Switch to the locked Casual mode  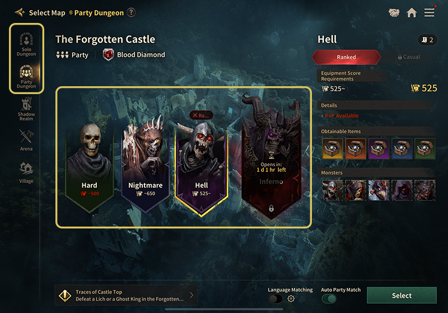(409, 57)
